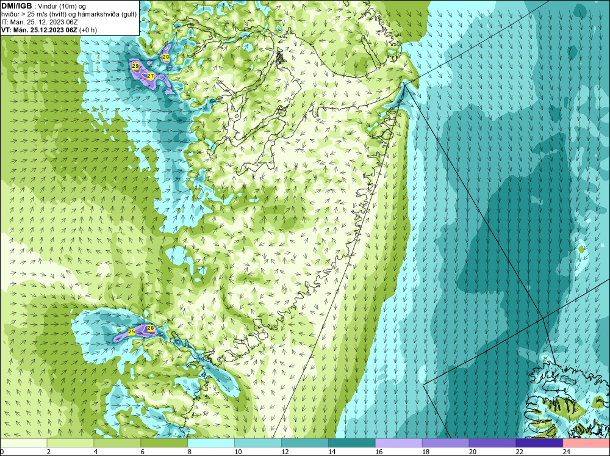
Task: Click the legend value 16
Action: click(x=379, y=452)
